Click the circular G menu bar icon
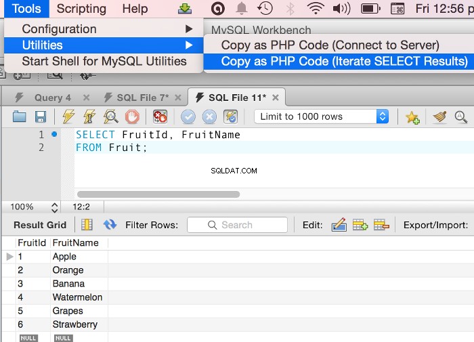The width and height of the screenshot is (474, 342). pos(218,9)
